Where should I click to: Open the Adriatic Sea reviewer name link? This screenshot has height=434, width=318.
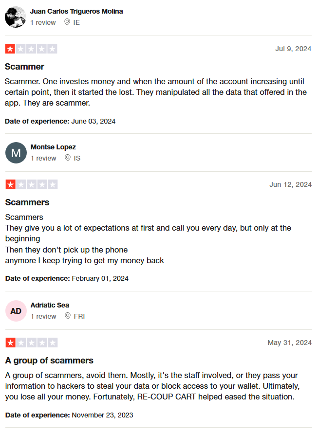click(x=50, y=305)
